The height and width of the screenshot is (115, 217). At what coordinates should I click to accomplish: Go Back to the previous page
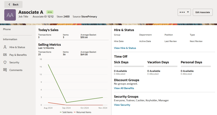pyautogui.click(x=13, y=4)
